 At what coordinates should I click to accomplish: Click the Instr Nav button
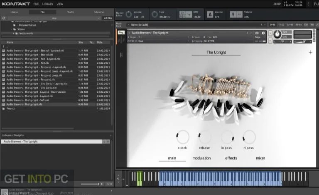108,18
